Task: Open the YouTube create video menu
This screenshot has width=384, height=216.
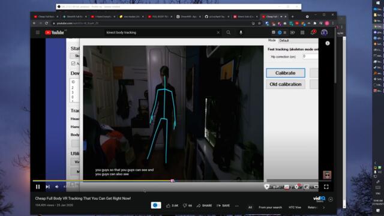Action: click(292, 32)
